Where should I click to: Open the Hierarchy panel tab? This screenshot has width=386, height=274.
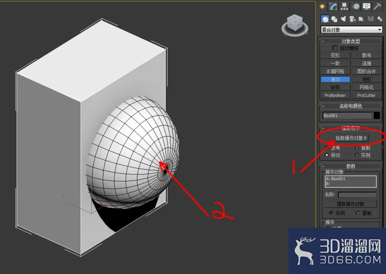coord(345,6)
